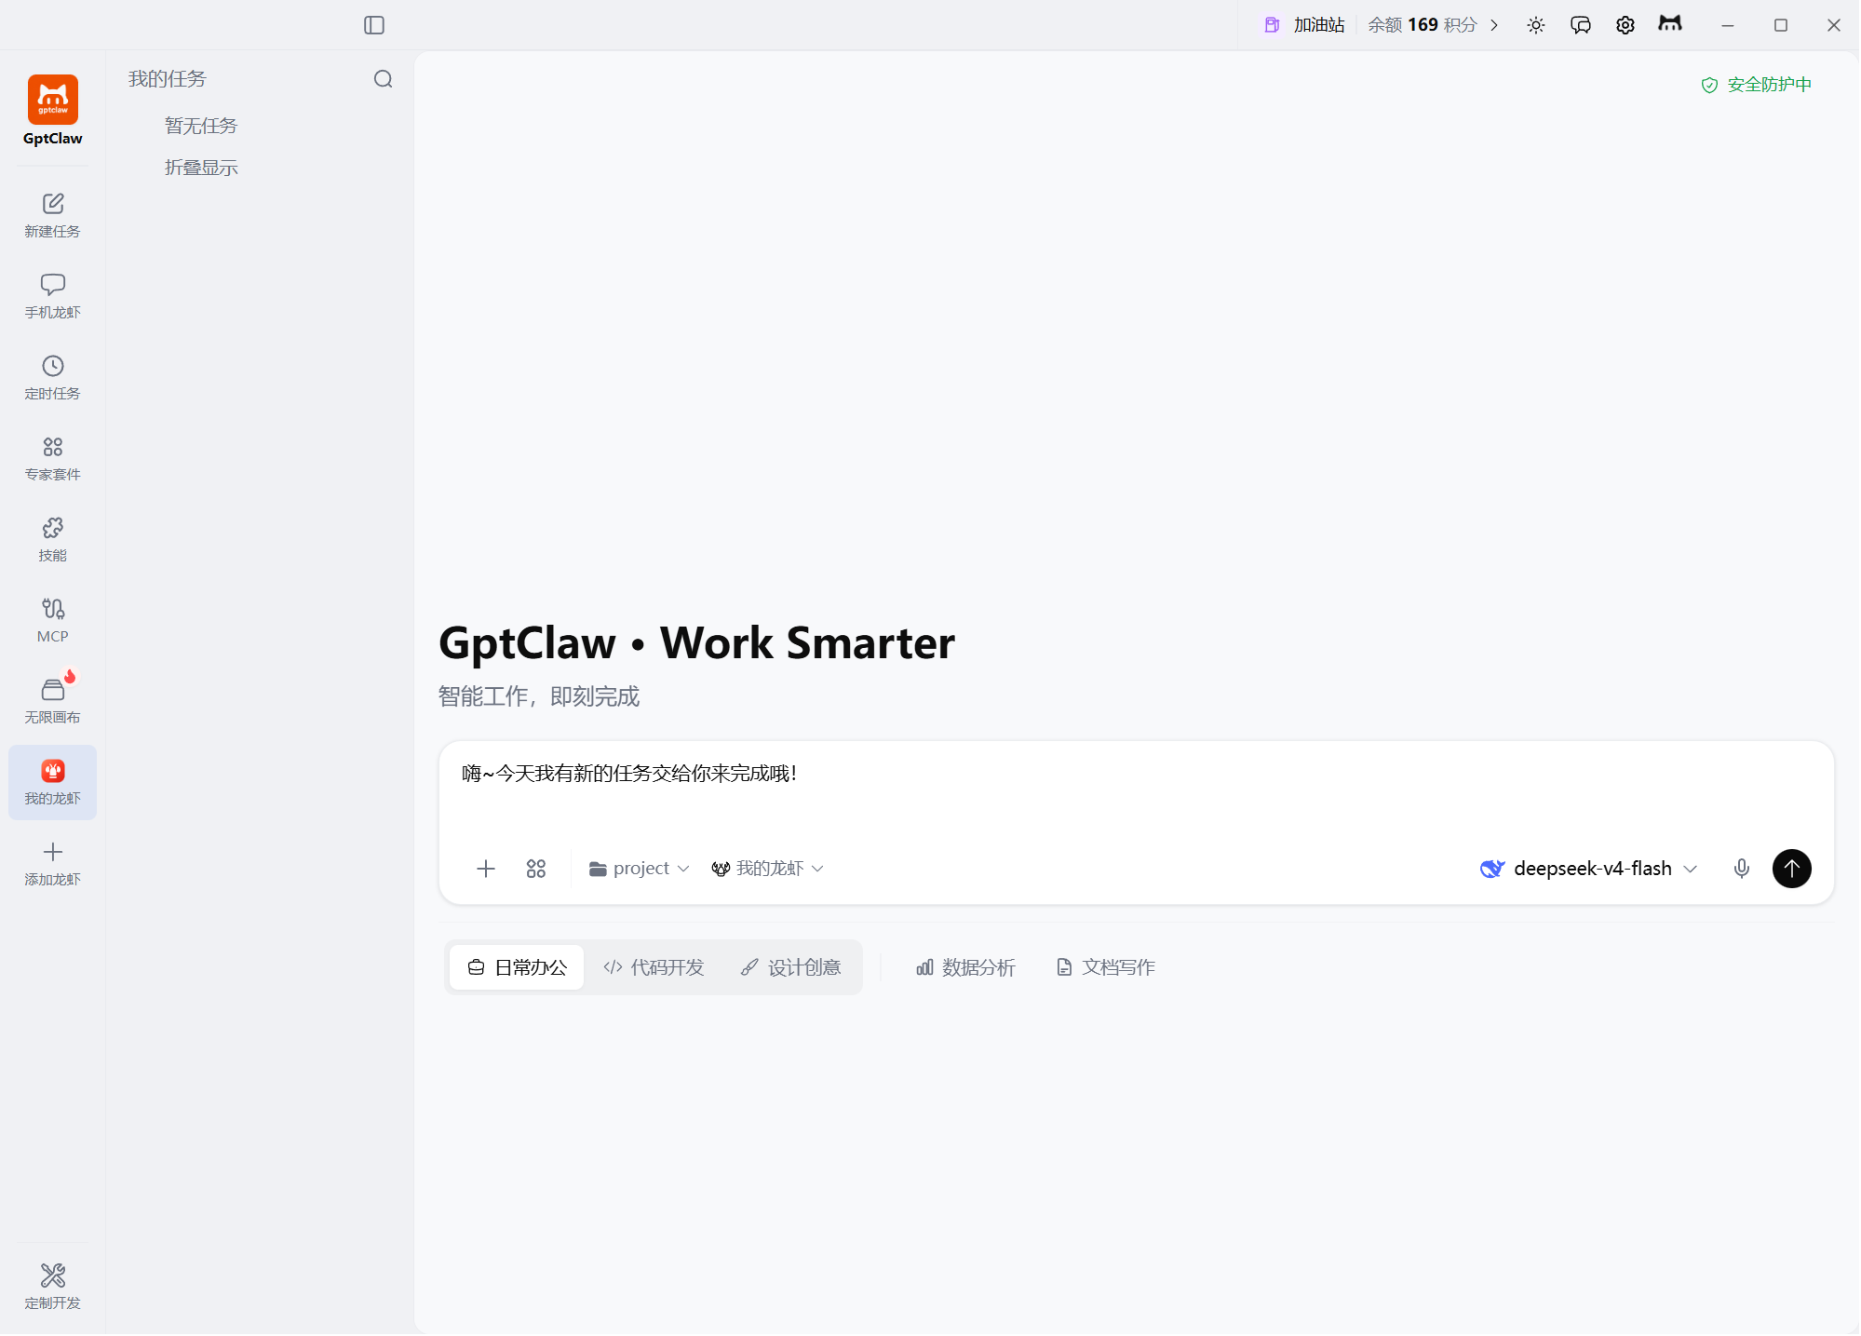Viewport: 1861px width, 1336px height.
Task: Open the 技能 skills page
Action: (x=53, y=539)
